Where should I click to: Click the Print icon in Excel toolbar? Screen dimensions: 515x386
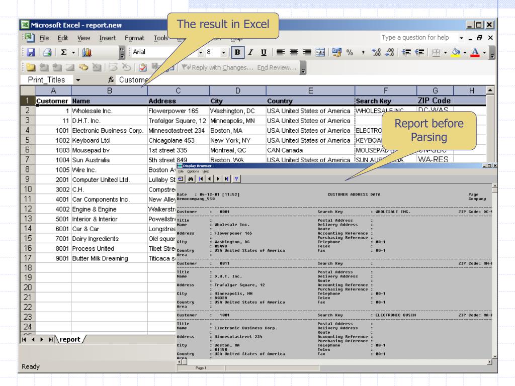(47, 52)
